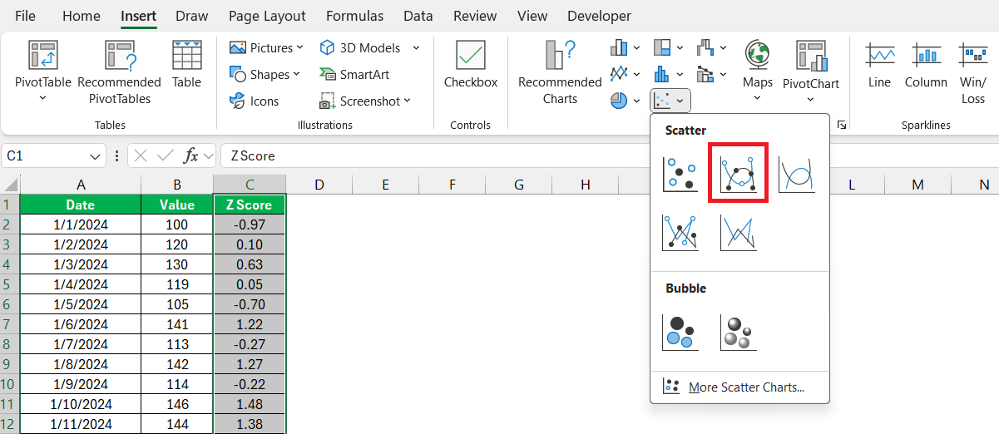999x434 pixels.
Task: Choose Scatter with Straight Lines and Markers
Action: pos(680,232)
